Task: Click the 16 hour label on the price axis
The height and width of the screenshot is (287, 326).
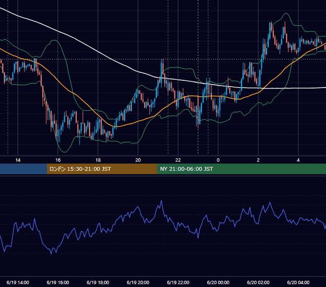Action: (58, 160)
